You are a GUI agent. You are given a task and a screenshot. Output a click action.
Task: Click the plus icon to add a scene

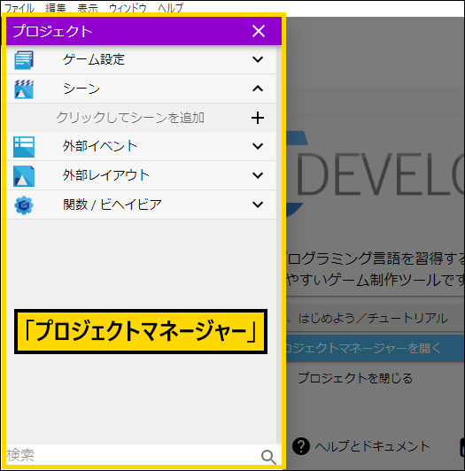(x=258, y=118)
